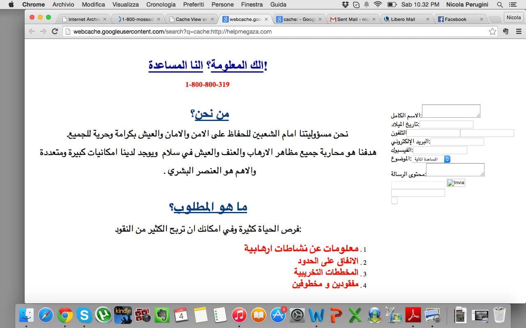The image size is (526, 328).
Task: Open the Cronologia menu
Action: (x=161, y=5)
